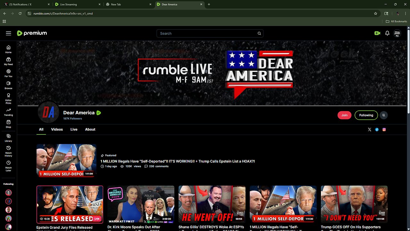Open Dr. Kirk Moore video thumbnail
Screen dimensions: 410x231
click(x=141, y=204)
